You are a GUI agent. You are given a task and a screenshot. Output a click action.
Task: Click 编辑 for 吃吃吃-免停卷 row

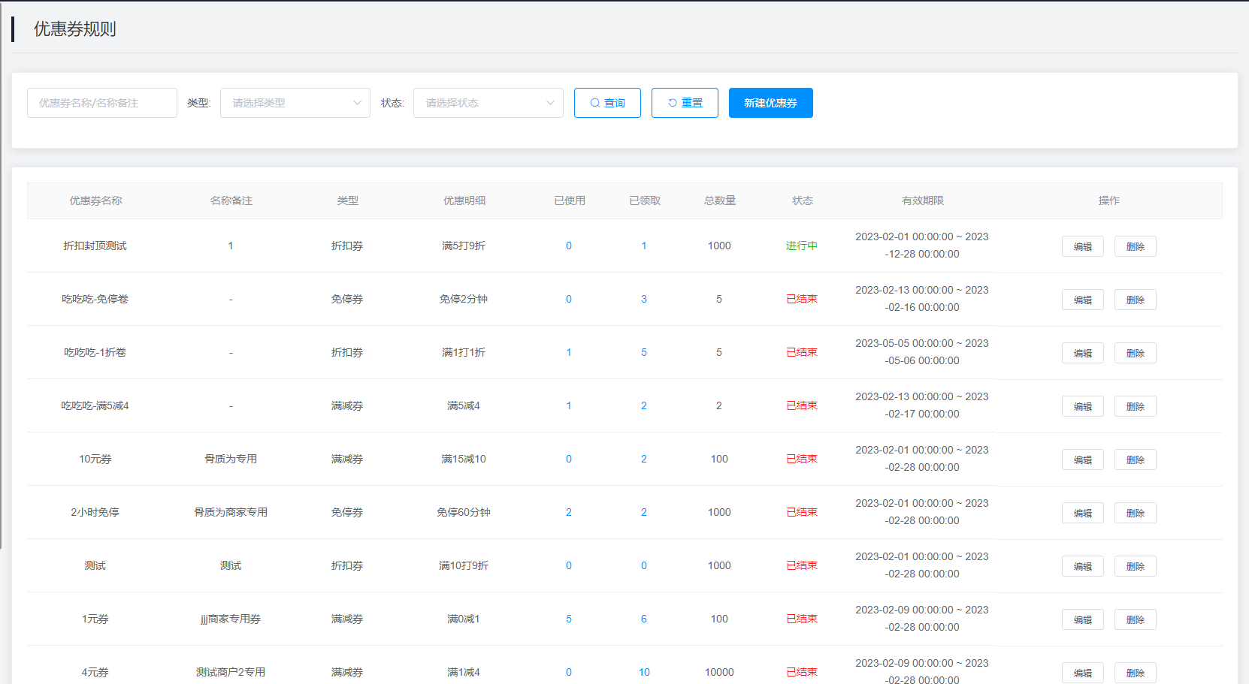click(x=1082, y=300)
